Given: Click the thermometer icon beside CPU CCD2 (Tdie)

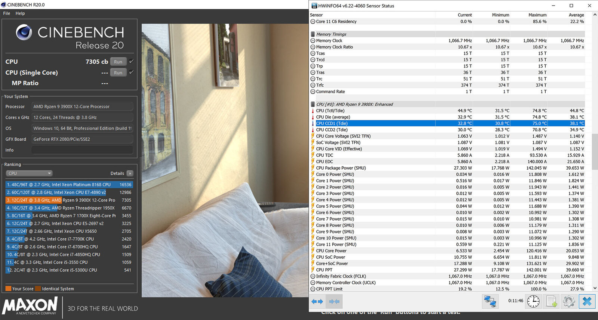Looking at the screenshot, I should [x=313, y=130].
